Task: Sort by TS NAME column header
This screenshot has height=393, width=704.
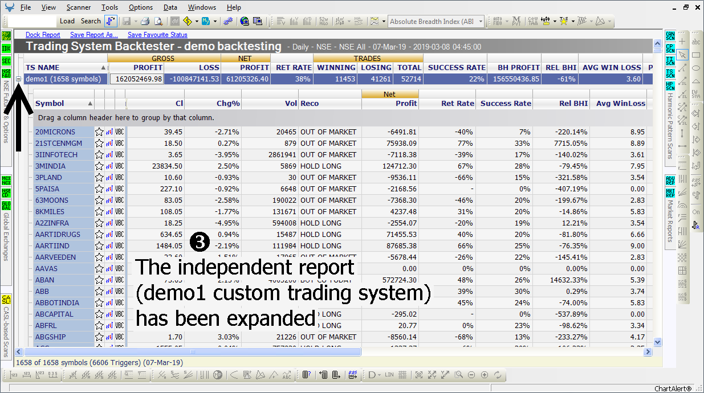Action: (x=66, y=67)
